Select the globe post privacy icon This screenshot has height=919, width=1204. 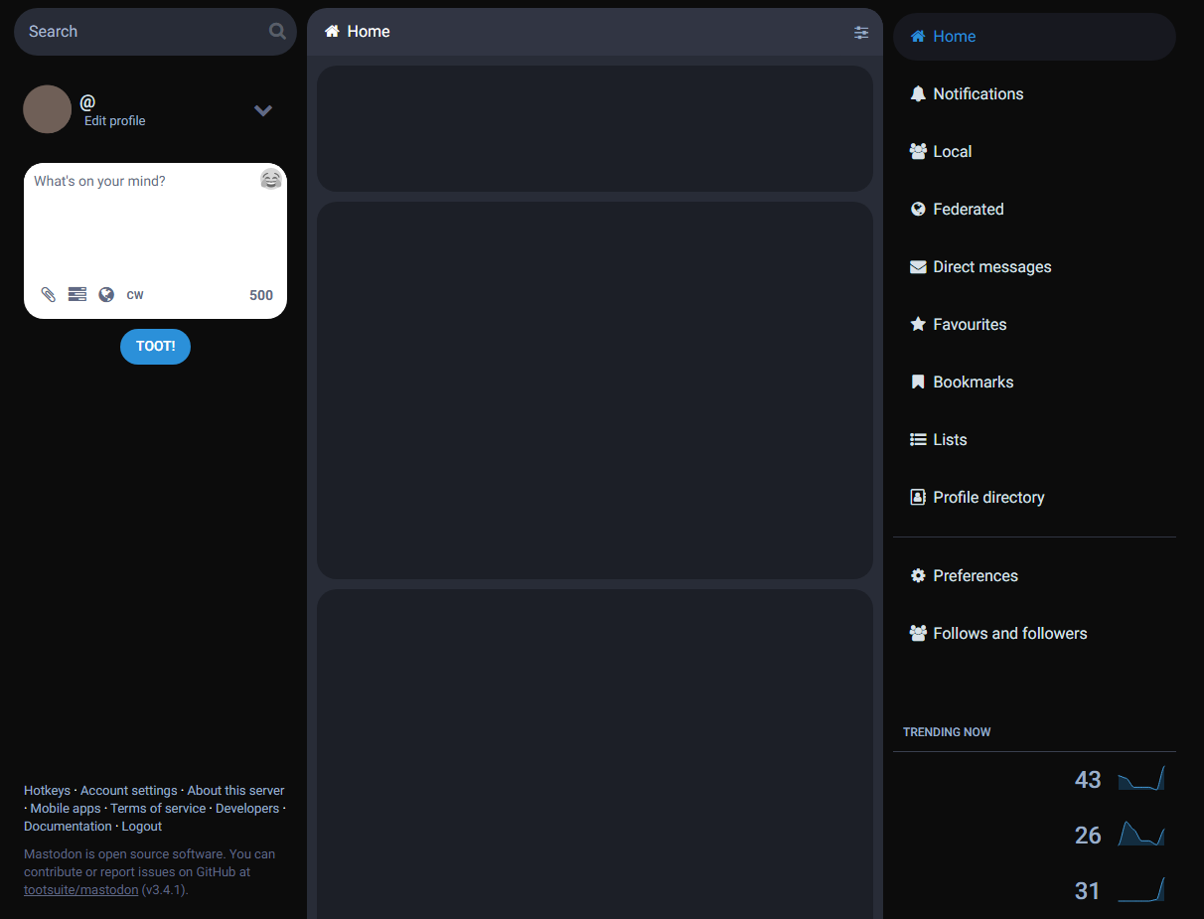click(106, 294)
